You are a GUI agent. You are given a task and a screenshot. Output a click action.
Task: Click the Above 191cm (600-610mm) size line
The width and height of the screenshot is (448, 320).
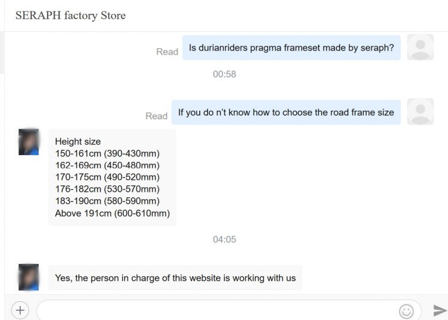[113, 214]
